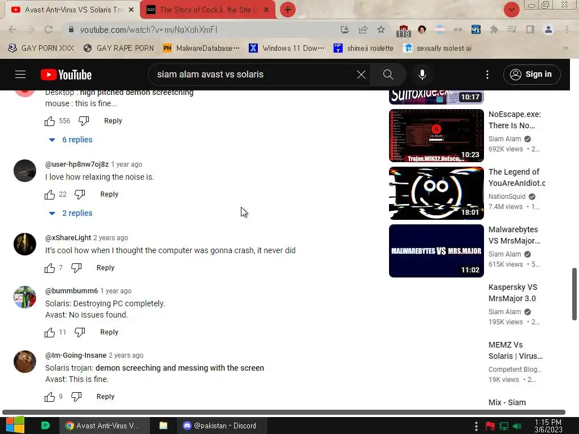Open the File Explorer taskbar icon
The width and height of the screenshot is (579, 434).
[x=163, y=426]
